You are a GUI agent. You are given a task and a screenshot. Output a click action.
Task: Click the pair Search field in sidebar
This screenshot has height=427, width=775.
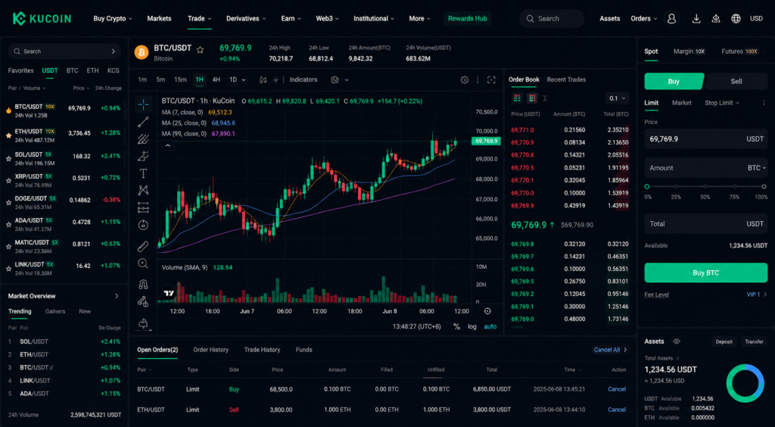click(x=64, y=51)
